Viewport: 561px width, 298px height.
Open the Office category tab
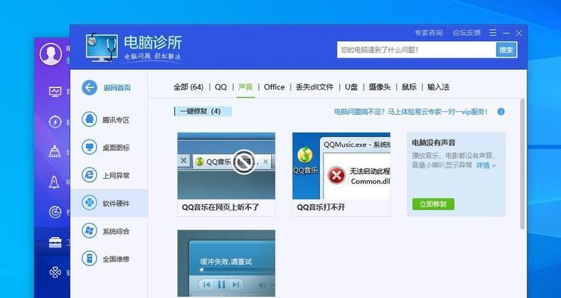point(274,87)
